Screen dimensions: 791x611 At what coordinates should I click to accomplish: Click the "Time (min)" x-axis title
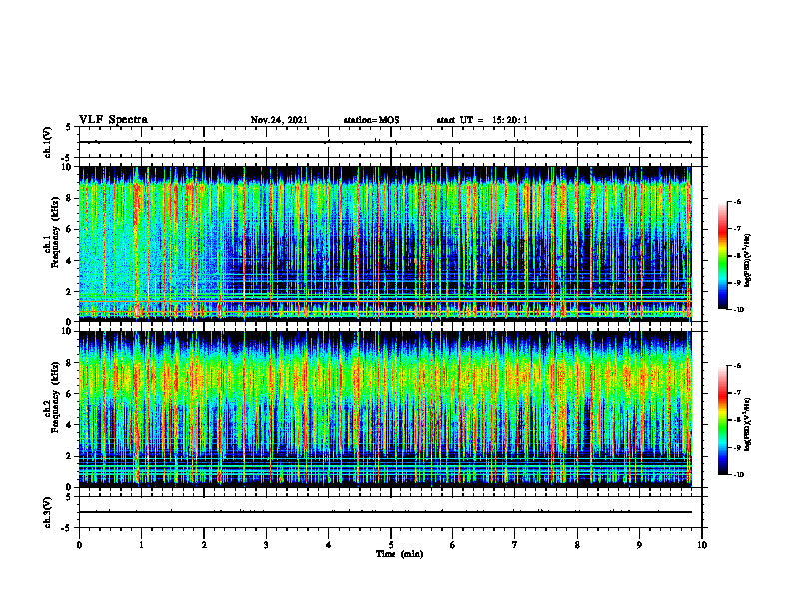(399, 554)
